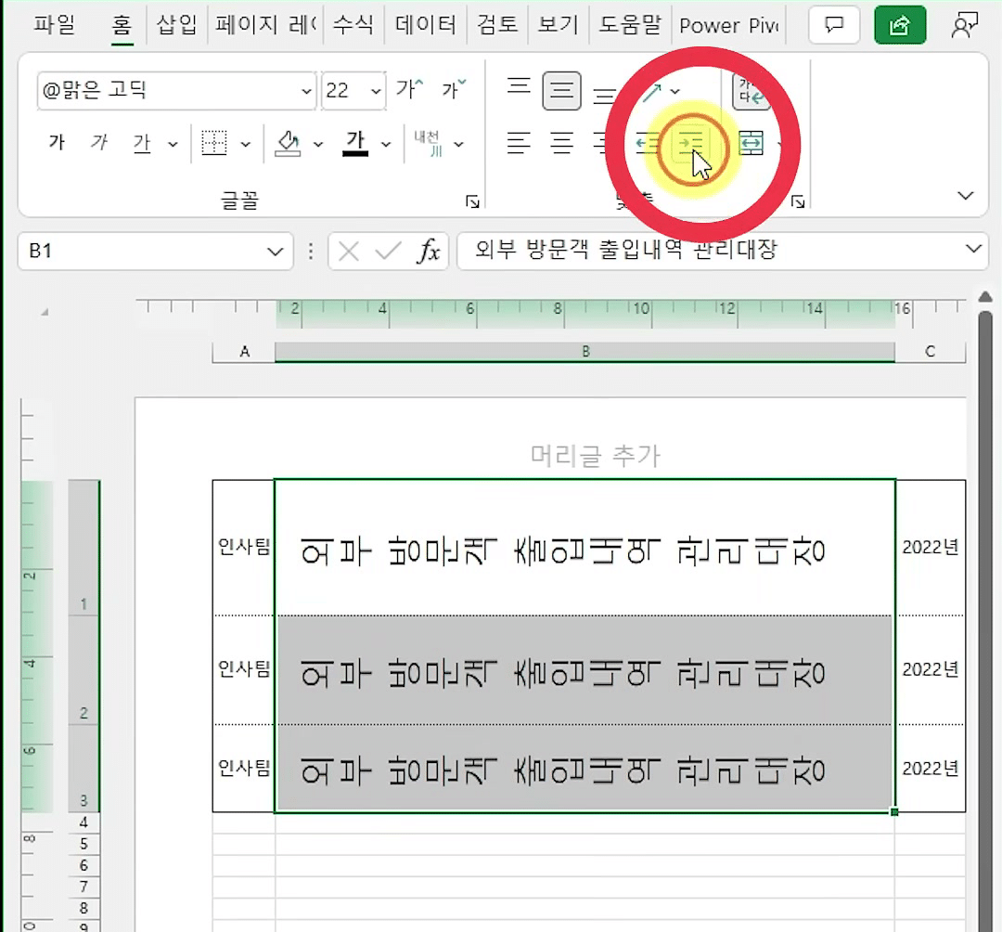Toggle wrap text button

click(x=751, y=91)
